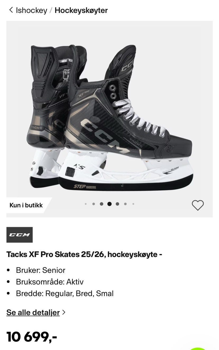Show the fifth carousel image dot
This screenshot has height=350, width=219.
117,204
